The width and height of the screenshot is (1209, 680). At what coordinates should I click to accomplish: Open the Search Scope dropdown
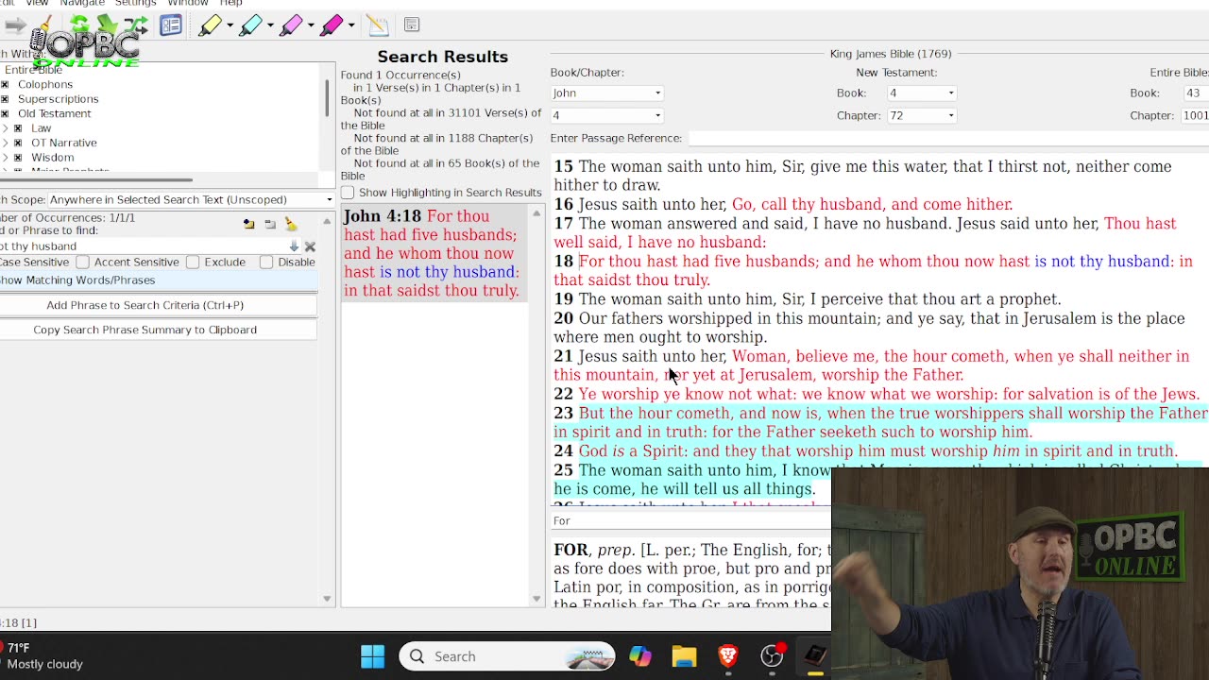(x=191, y=199)
